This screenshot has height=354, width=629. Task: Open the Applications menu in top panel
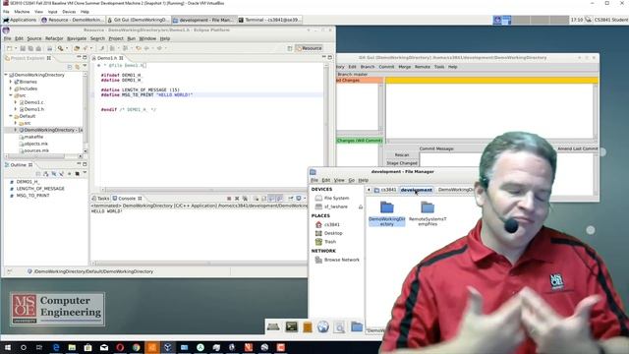pos(20,20)
